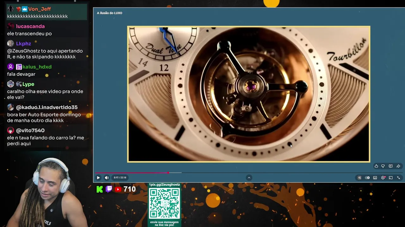Seek using the red progress bar handle
This screenshot has height=227, width=405.
pos(168,173)
